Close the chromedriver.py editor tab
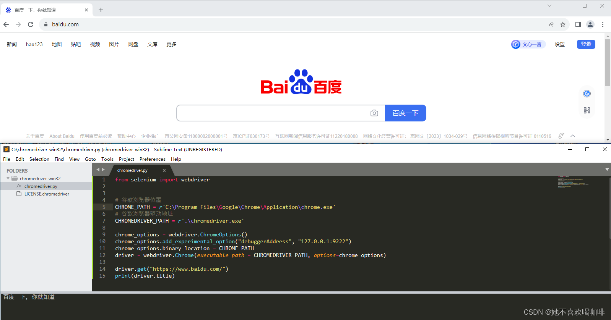Screen dimensions: 611x320 [164, 170]
